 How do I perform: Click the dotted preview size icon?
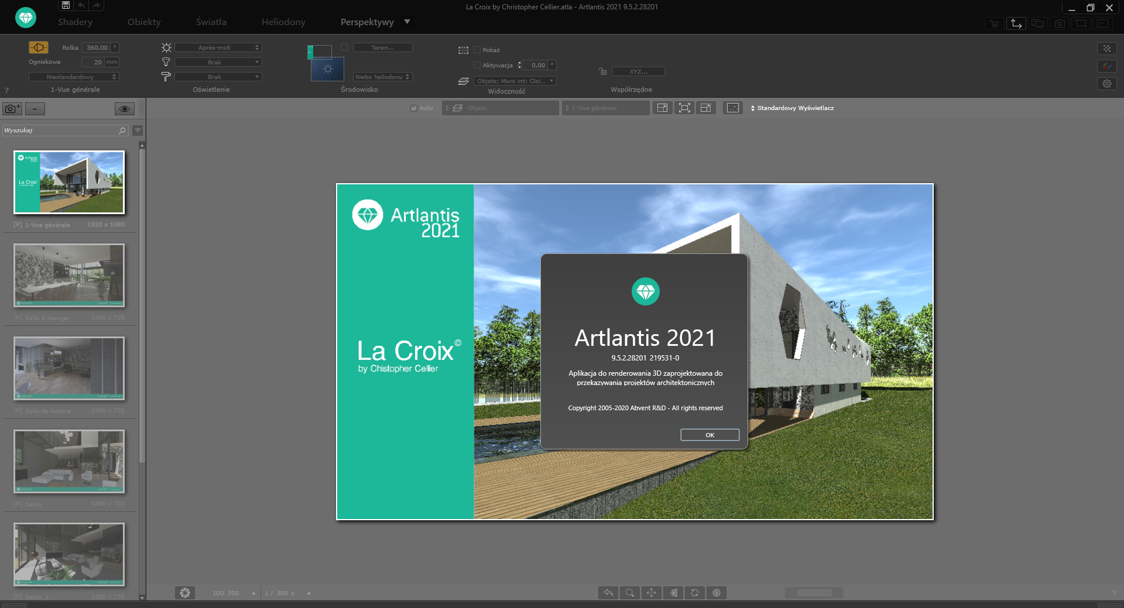(x=733, y=108)
